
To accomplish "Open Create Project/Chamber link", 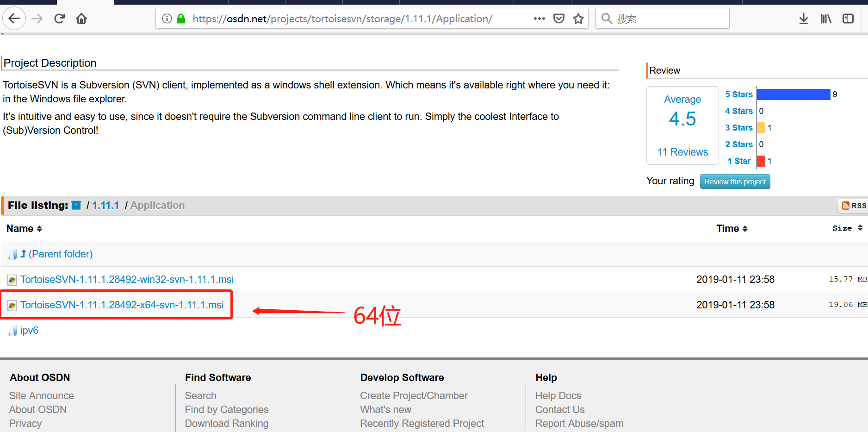I will point(414,395).
